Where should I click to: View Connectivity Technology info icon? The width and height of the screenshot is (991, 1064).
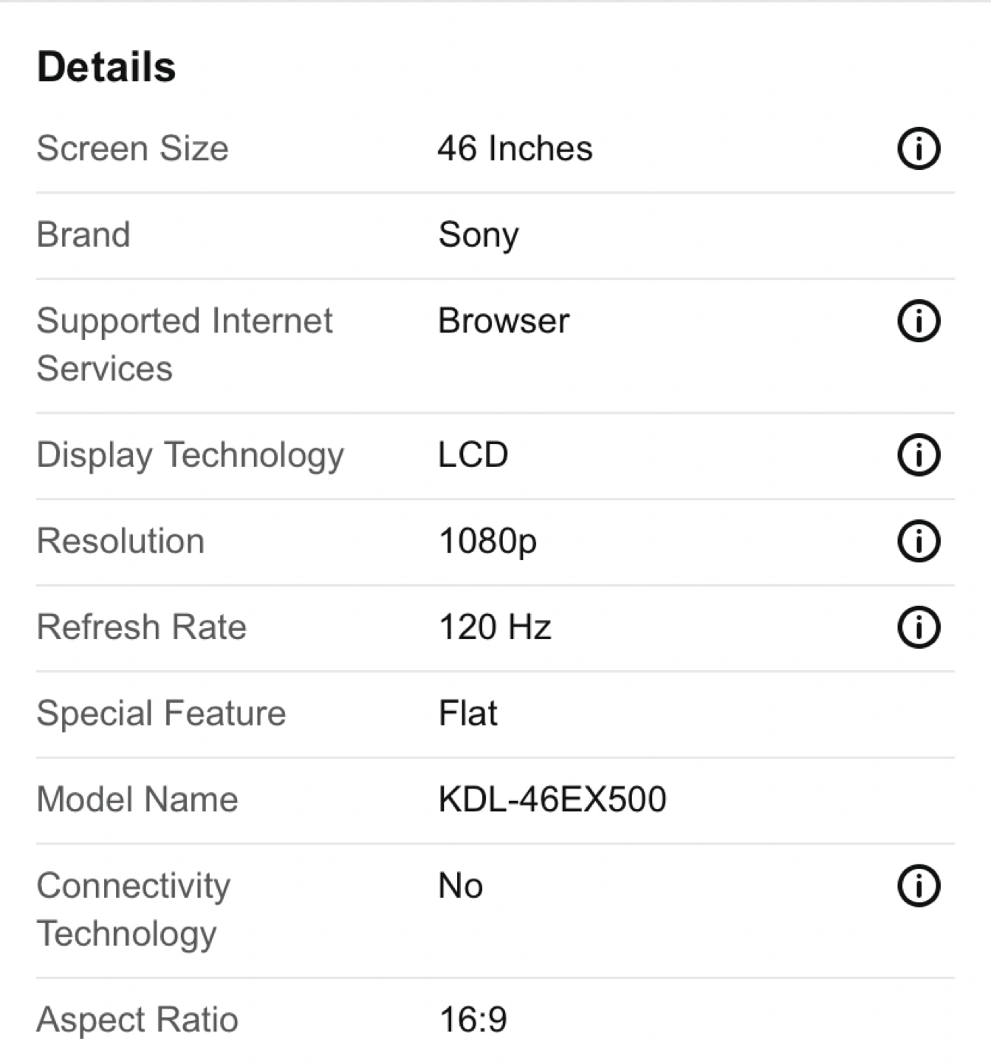[919, 886]
